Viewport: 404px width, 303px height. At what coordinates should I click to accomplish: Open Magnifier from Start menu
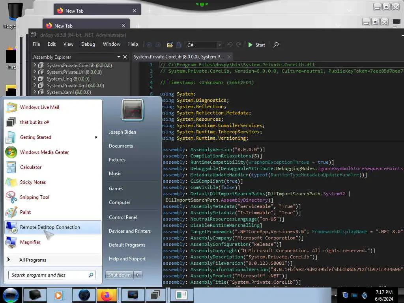53,242
